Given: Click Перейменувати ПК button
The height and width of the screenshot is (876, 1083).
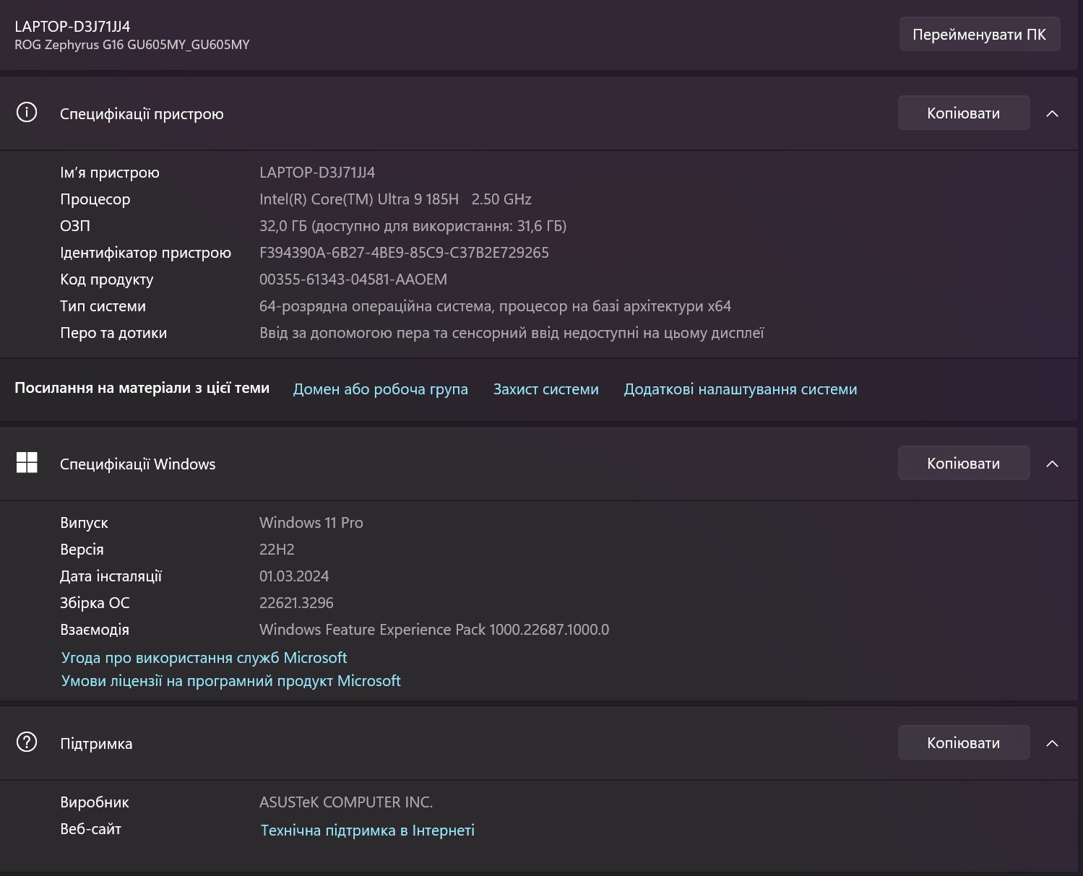Looking at the screenshot, I should pyautogui.click(x=979, y=35).
